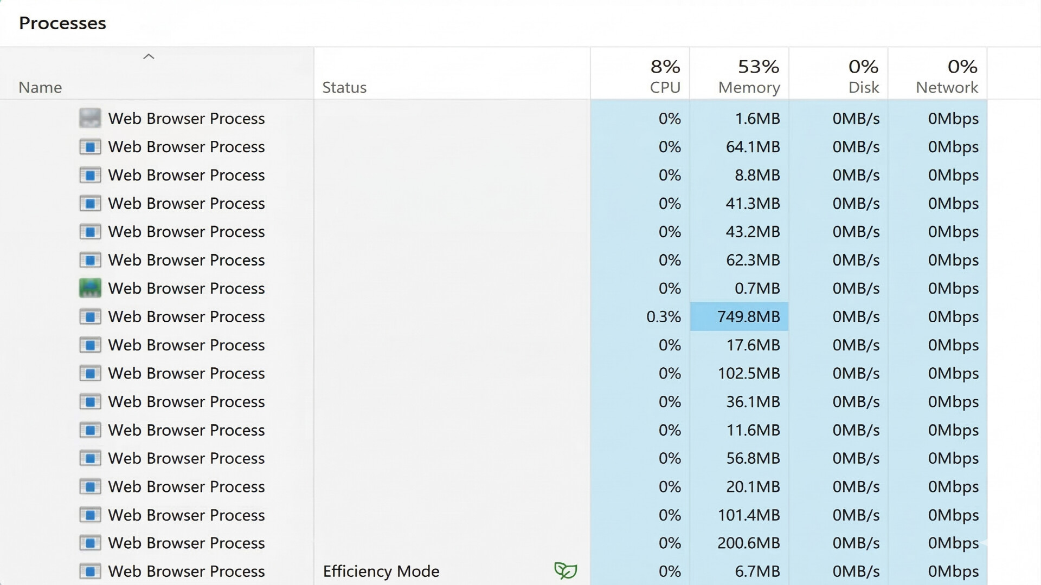Click icon of the 102.5MB process row
Viewport: 1041px width, 585px height.
click(x=90, y=373)
